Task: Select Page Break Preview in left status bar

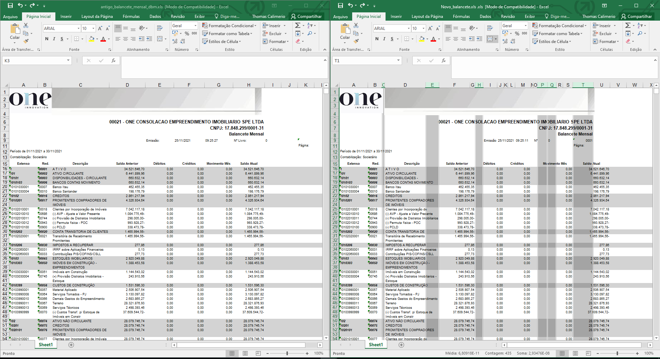Action: (258, 353)
